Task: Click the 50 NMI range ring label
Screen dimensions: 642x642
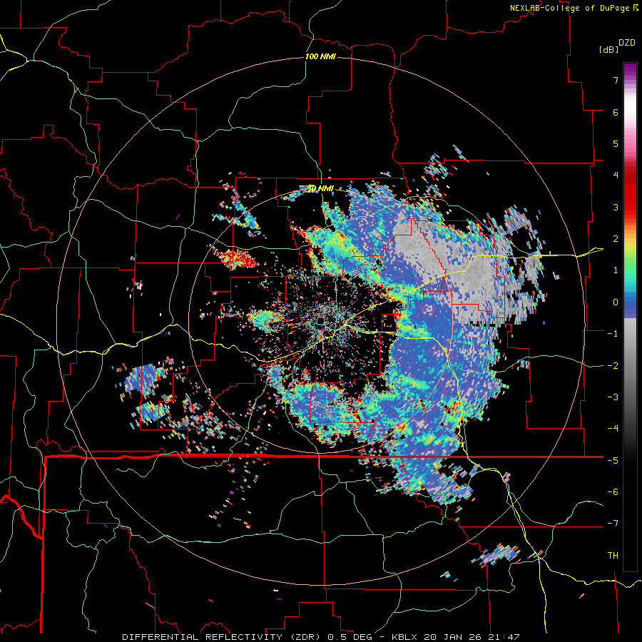Action: (x=320, y=189)
